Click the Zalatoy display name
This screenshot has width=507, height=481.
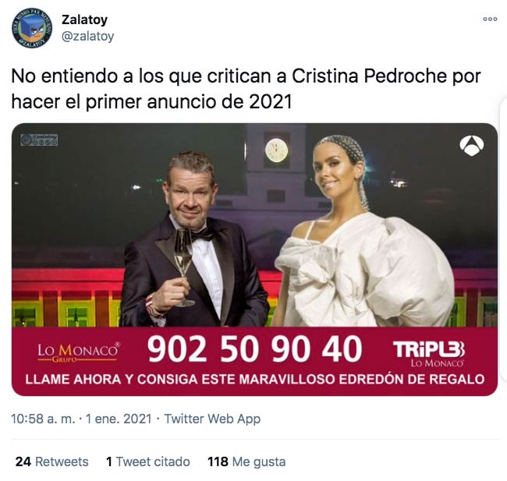pos(84,19)
